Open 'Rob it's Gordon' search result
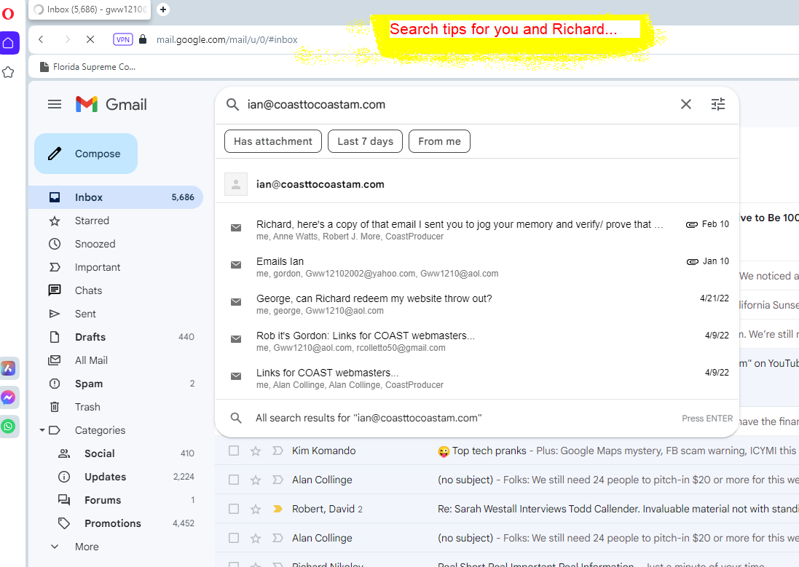 tap(477, 341)
